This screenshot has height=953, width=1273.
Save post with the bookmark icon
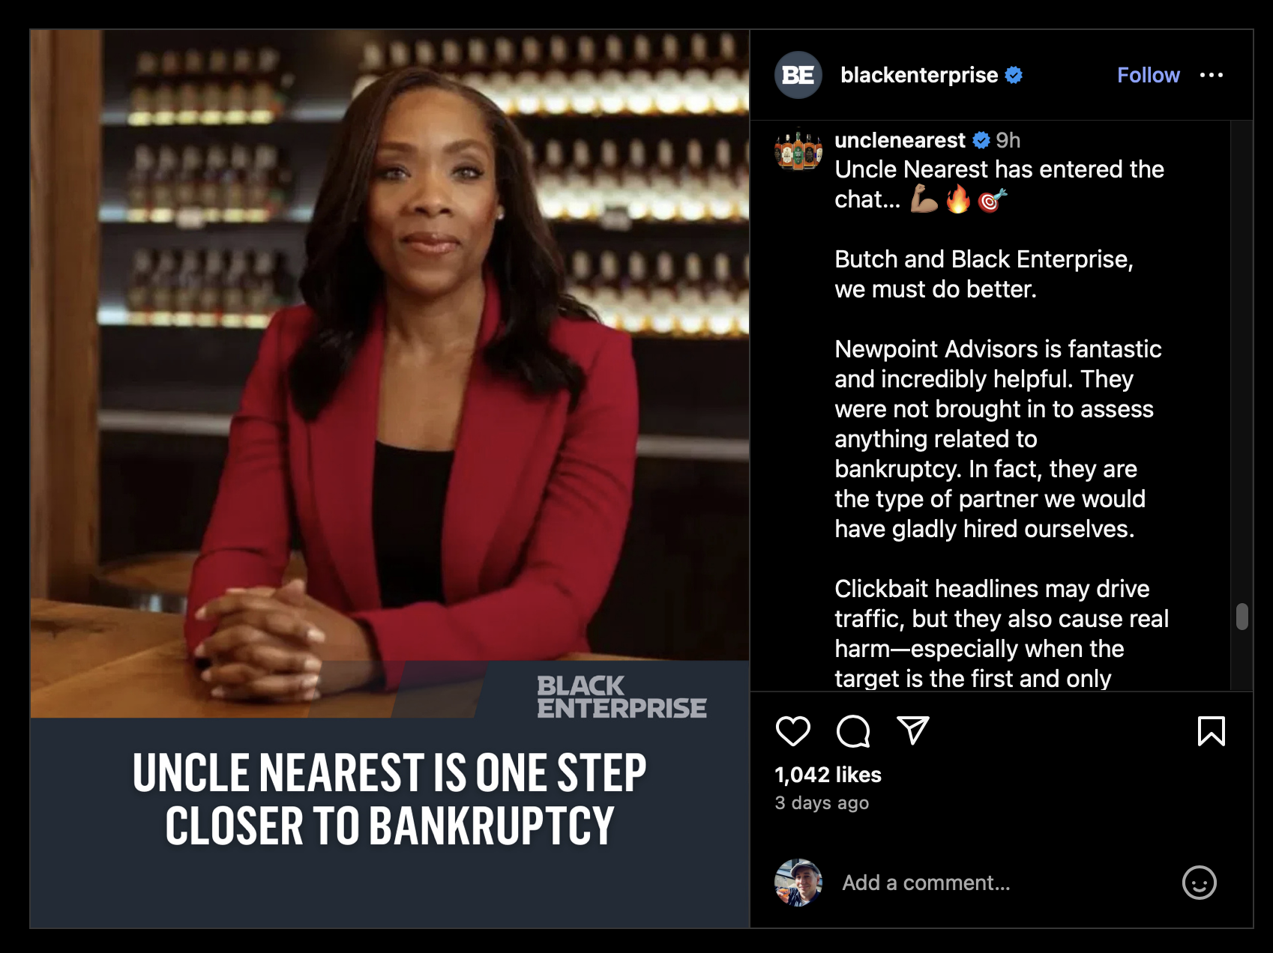(x=1212, y=731)
